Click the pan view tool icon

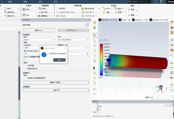pos(95,46)
